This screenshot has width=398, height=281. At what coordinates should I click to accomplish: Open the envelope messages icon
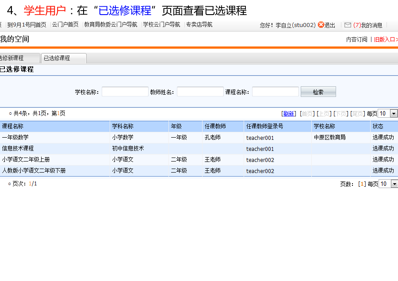[348, 25]
